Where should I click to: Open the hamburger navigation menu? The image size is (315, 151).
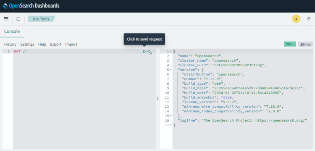6,19
